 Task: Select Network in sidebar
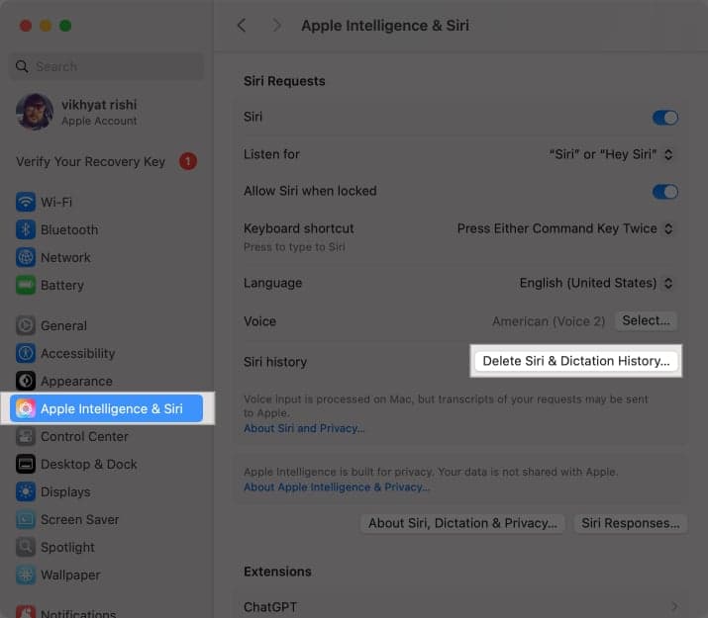click(107, 257)
